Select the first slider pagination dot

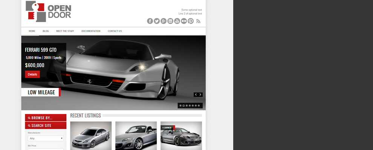(x=180, y=106)
